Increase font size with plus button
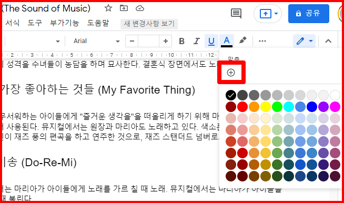This screenshot has width=344, height=203. (165, 41)
